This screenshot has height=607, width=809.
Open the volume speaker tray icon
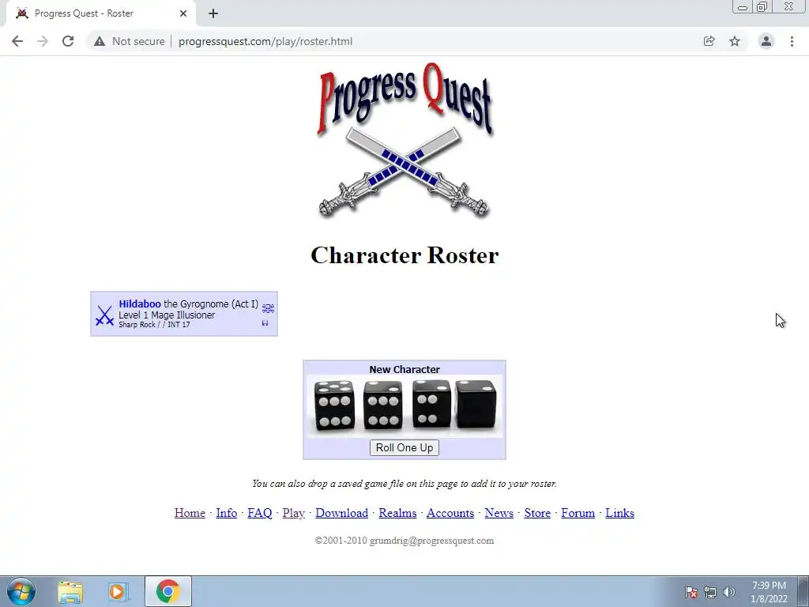(728, 592)
